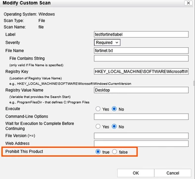
Task: Select Yes for Execute
Action: click(x=98, y=109)
